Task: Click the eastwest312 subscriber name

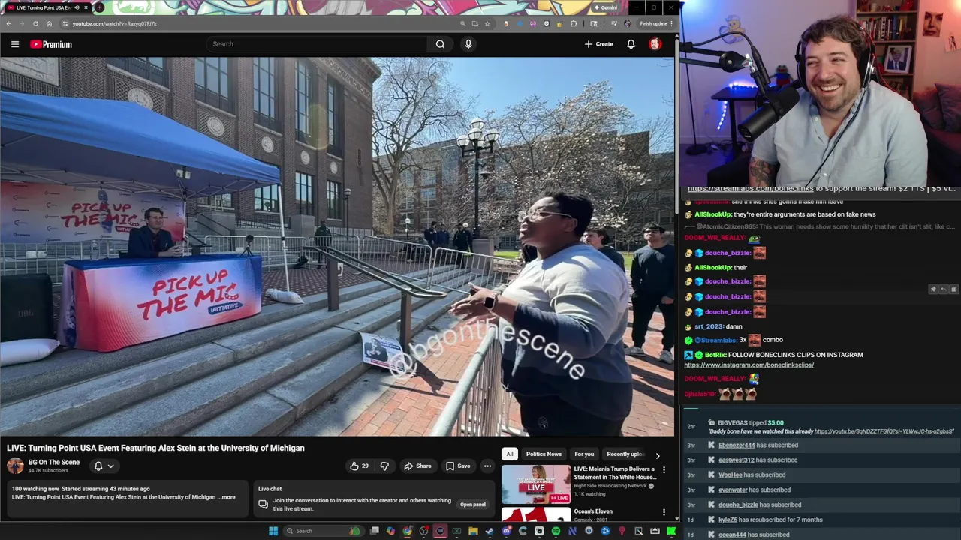Action: (x=736, y=460)
